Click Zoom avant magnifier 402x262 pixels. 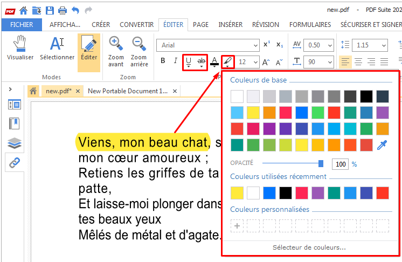point(116,51)
